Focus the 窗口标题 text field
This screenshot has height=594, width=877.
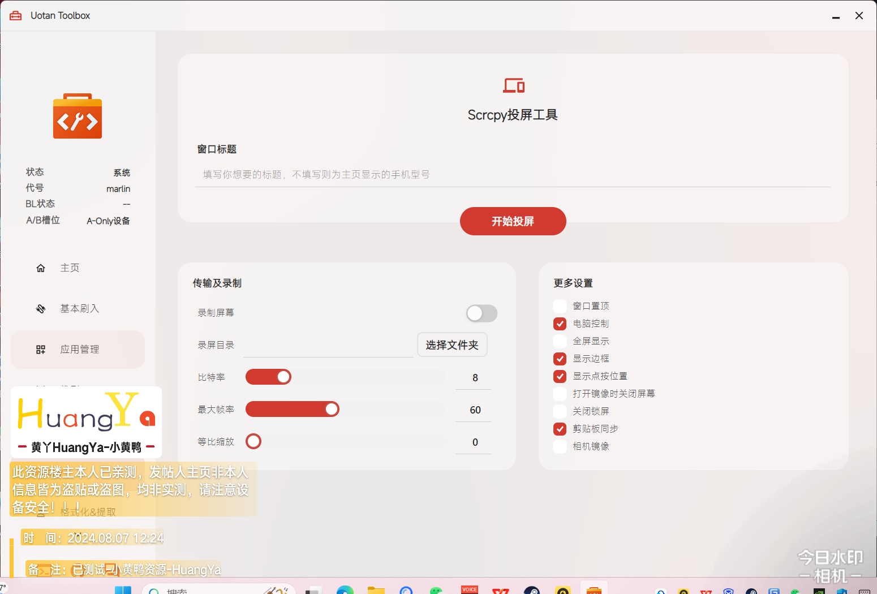[514, 175]
